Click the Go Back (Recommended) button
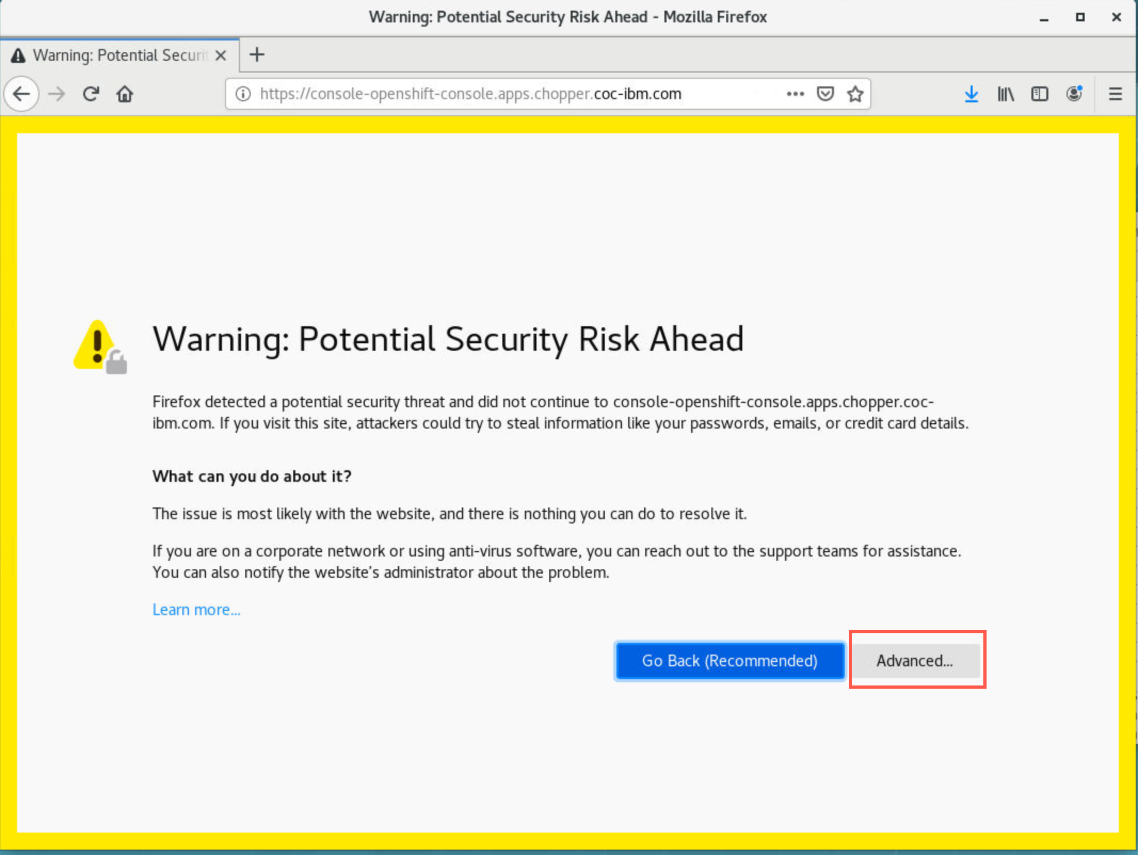 pyautogui.click(x=730, y=660)
